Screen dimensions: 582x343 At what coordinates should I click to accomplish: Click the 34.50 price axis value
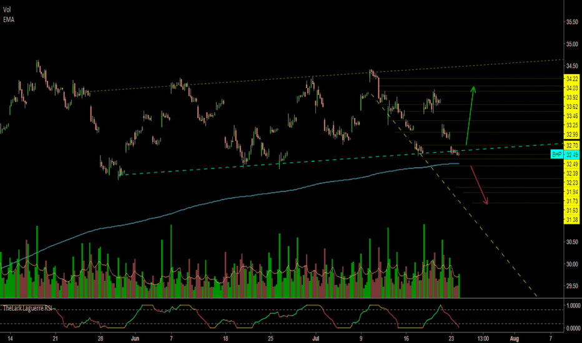(572, 66)
